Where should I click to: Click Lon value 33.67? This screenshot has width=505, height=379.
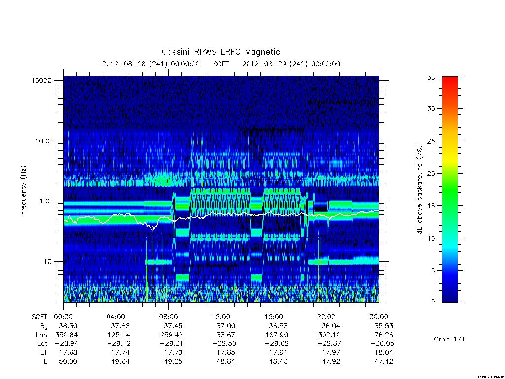225,335
